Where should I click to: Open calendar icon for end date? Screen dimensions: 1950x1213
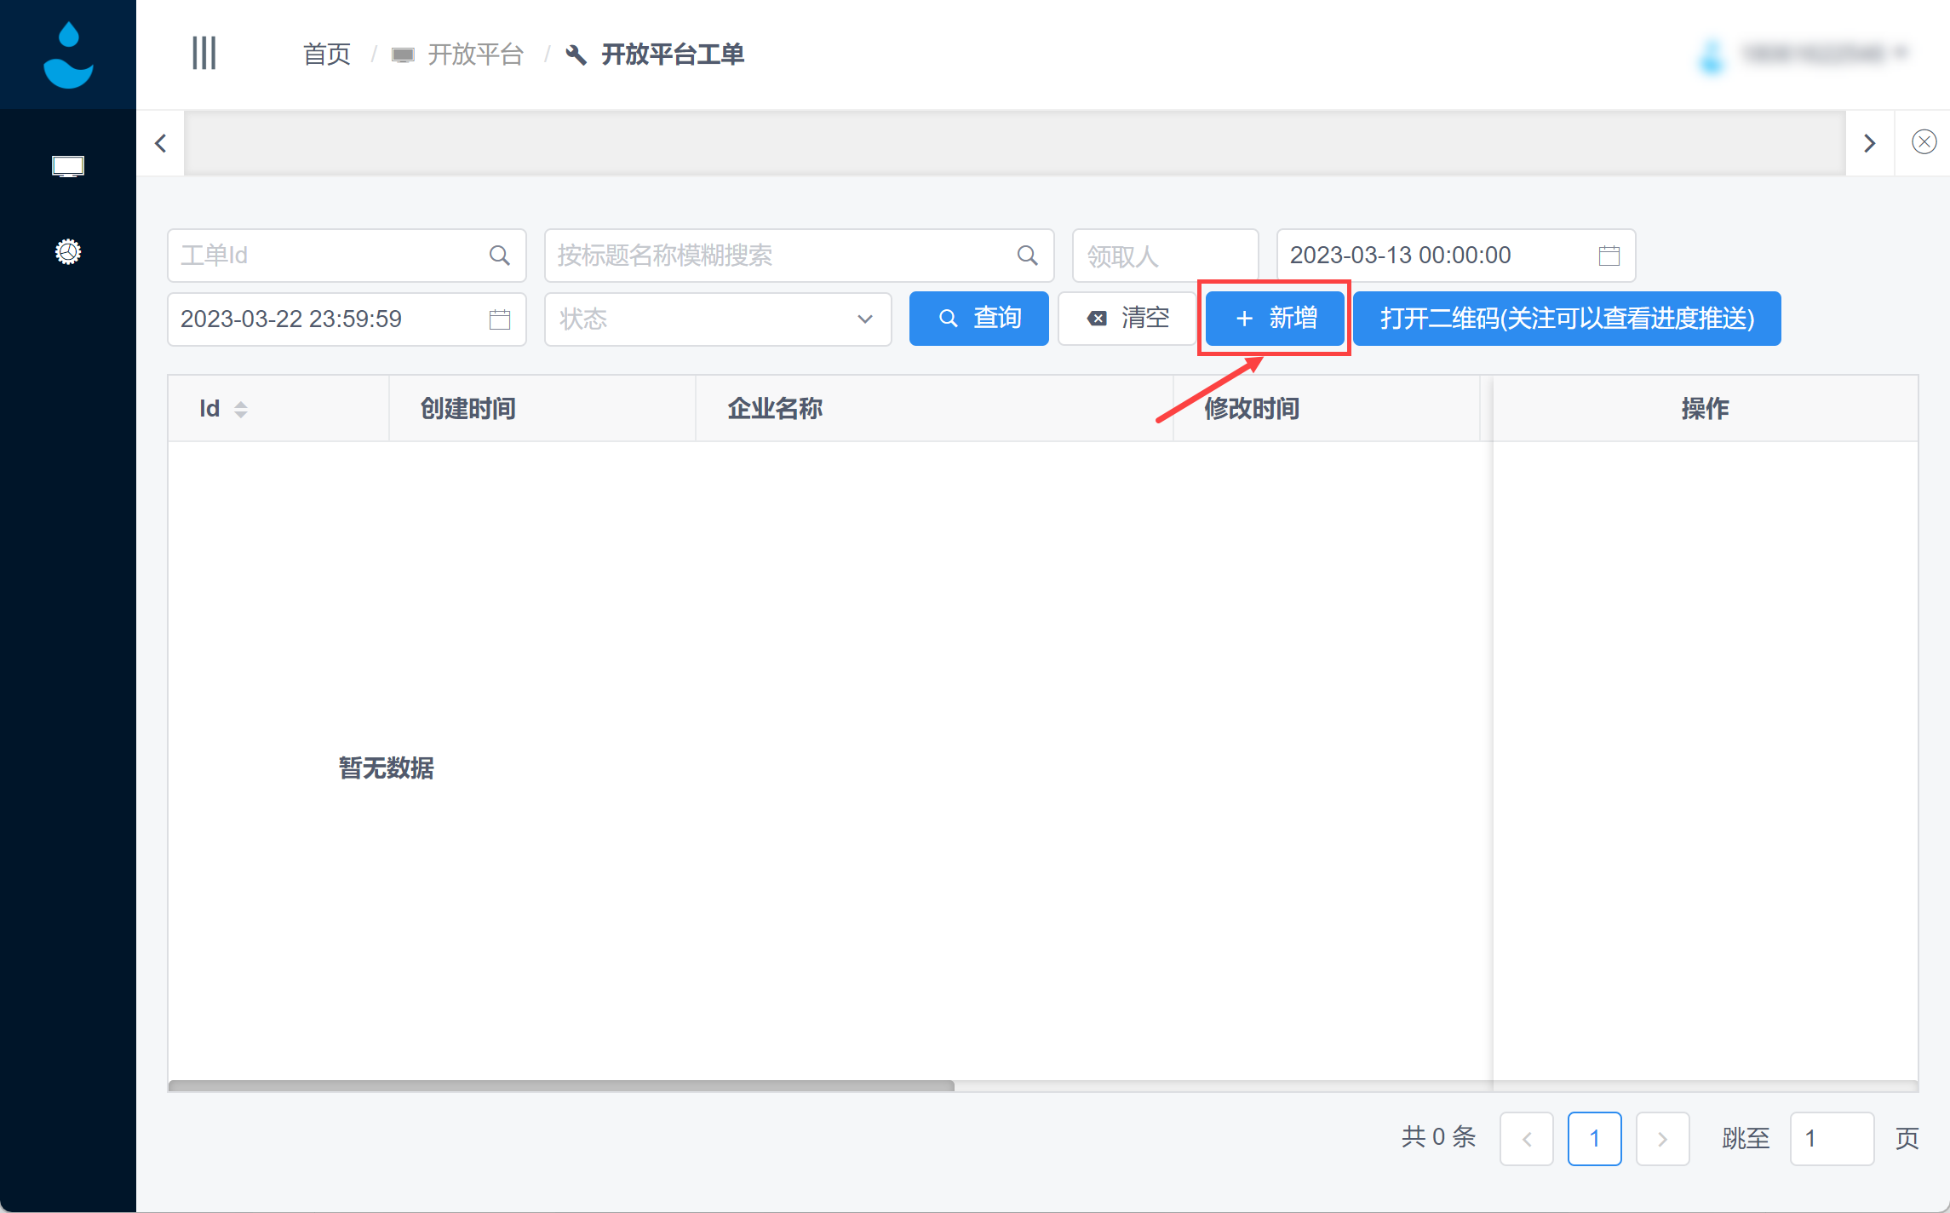500,319
